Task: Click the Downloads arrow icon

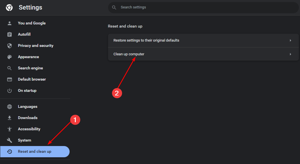Action: [x=10, y=118]
